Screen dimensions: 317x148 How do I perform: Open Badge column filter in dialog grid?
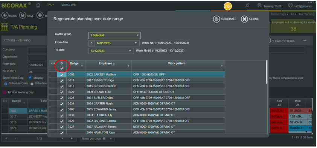pos(82,66)
